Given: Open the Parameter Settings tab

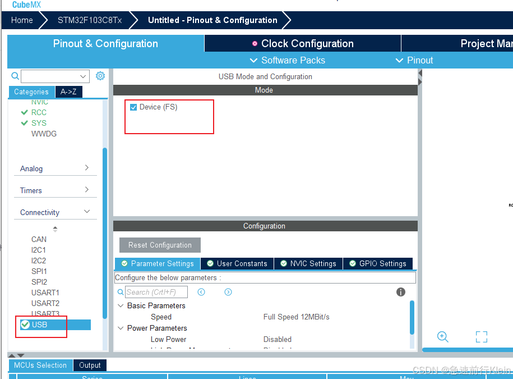Looking at the screenshot, I should 158,264.
